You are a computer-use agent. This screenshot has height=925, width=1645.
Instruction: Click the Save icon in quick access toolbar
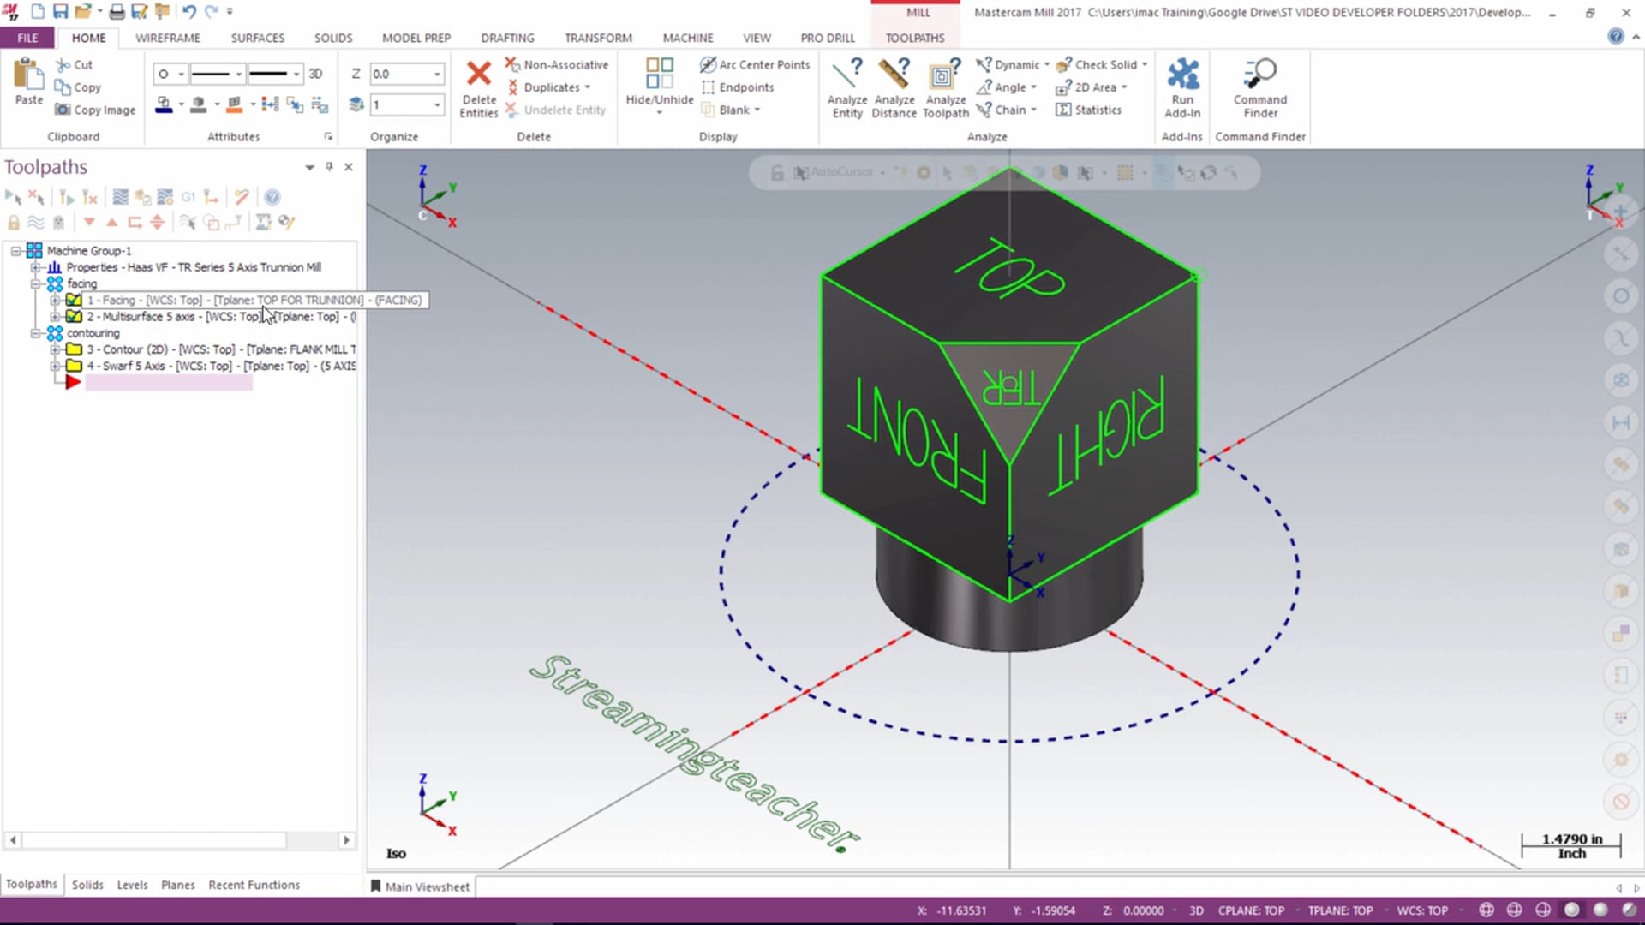tap(60, 12)
